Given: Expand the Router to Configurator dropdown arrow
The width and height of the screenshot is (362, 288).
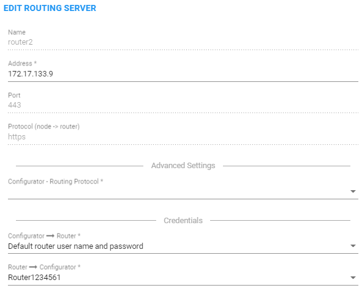Looking at the screenshot, I should coord(353,278).
